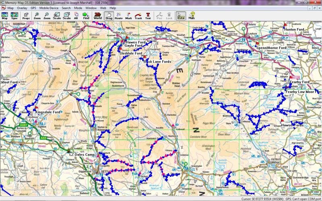Open the Man help manual icon
Screen dimensions: 322x201
pos(192,16)
